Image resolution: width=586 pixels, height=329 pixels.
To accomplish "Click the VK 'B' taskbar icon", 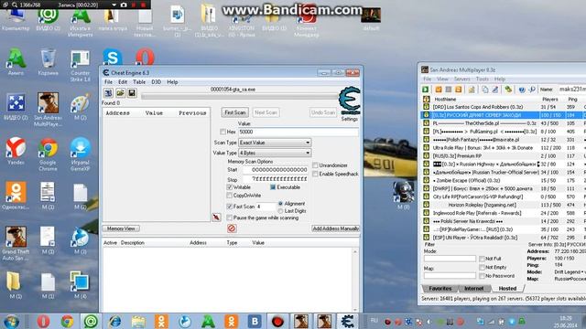I will [x=255, y=322].
